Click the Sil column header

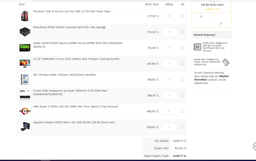click(182, 4)
